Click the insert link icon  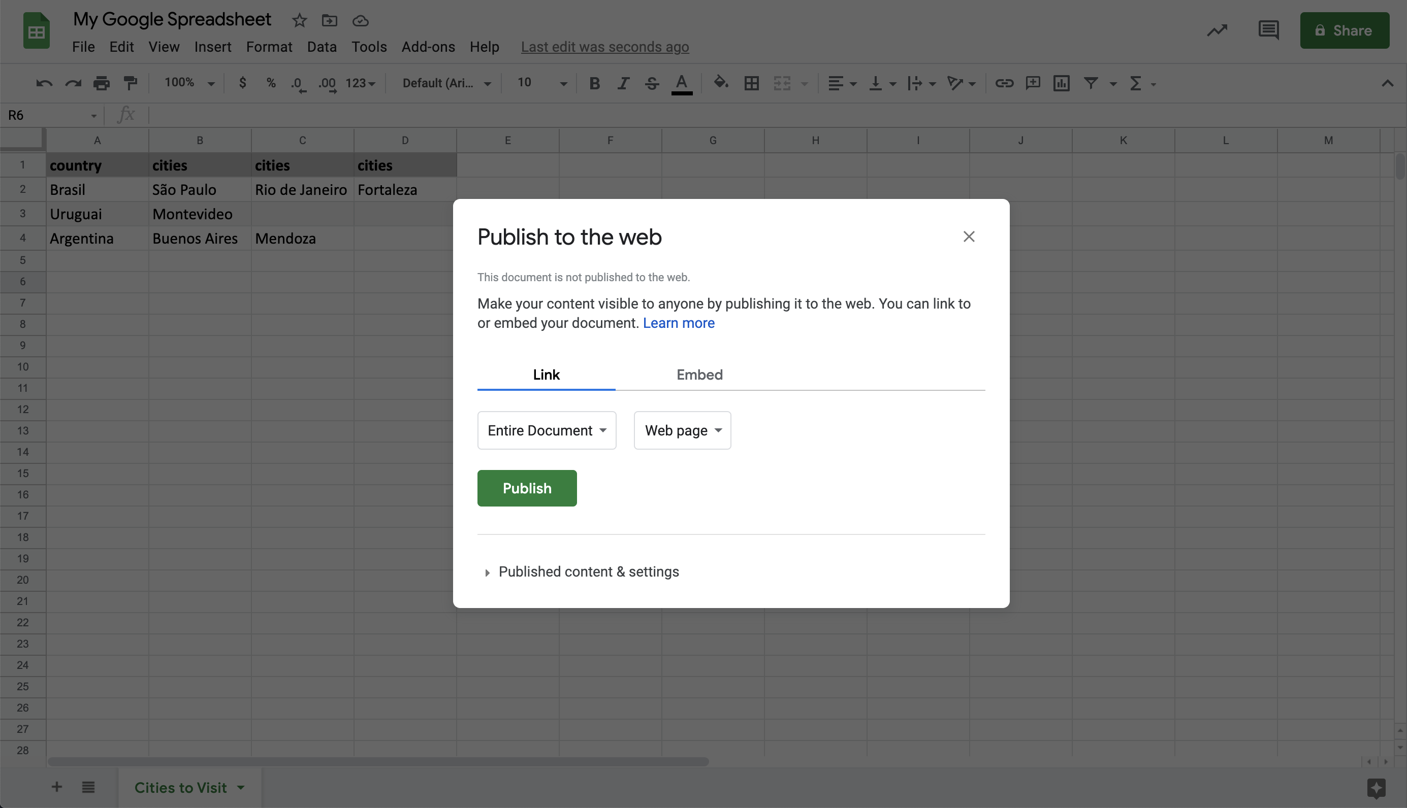[1002, 82]
